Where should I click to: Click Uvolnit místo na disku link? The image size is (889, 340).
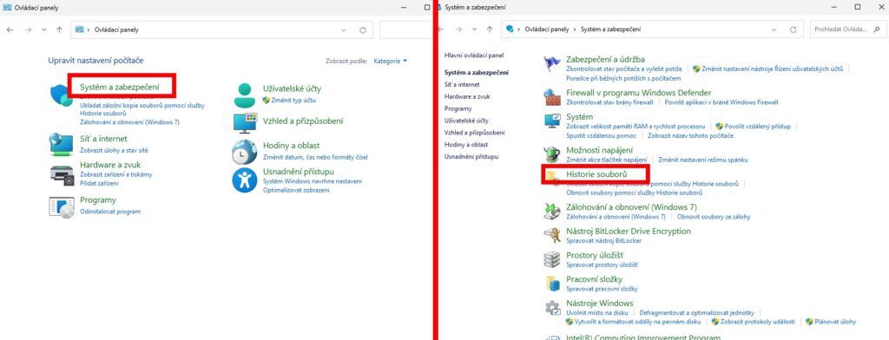point(597,313)
